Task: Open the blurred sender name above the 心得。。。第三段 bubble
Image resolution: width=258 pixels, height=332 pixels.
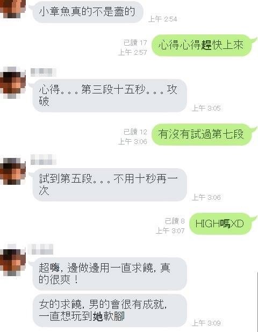Action: [x=43, y=73]
